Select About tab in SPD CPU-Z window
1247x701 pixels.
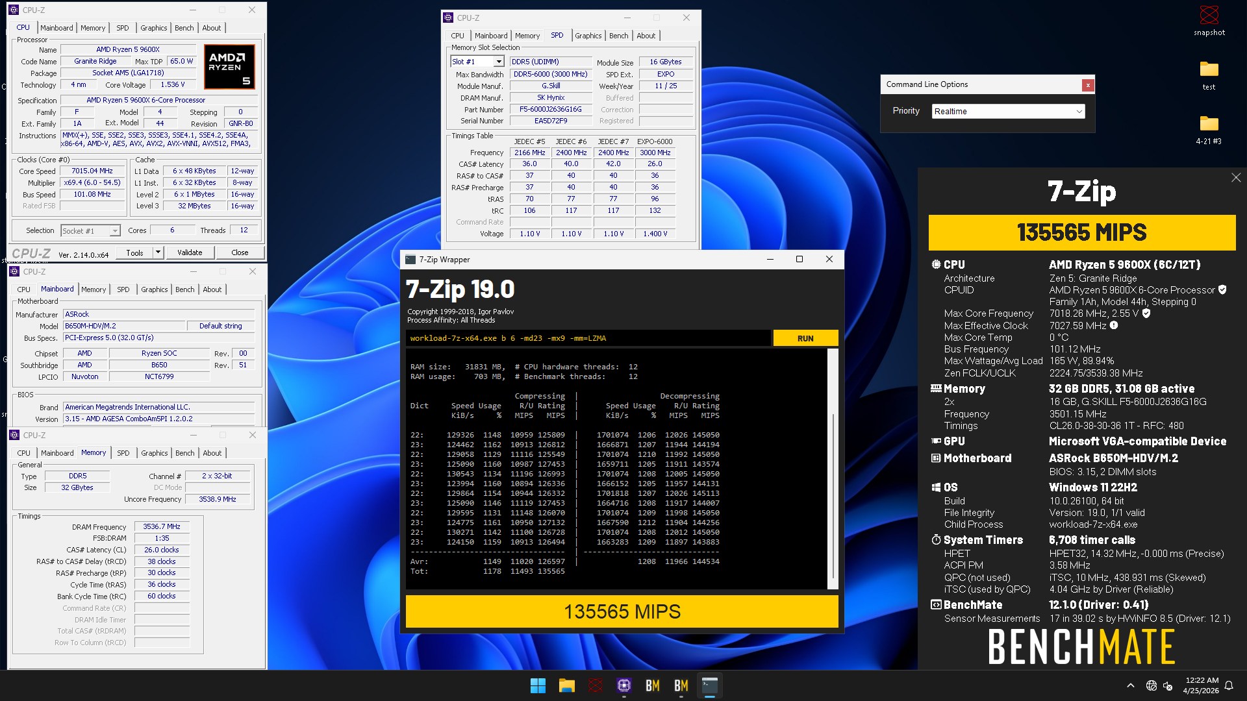click(646, 36)
